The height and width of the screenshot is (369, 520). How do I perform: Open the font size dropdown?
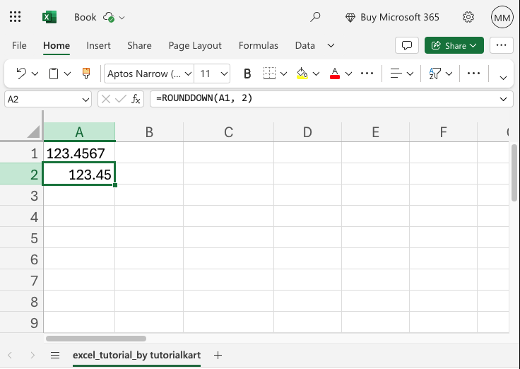(224, 74)
